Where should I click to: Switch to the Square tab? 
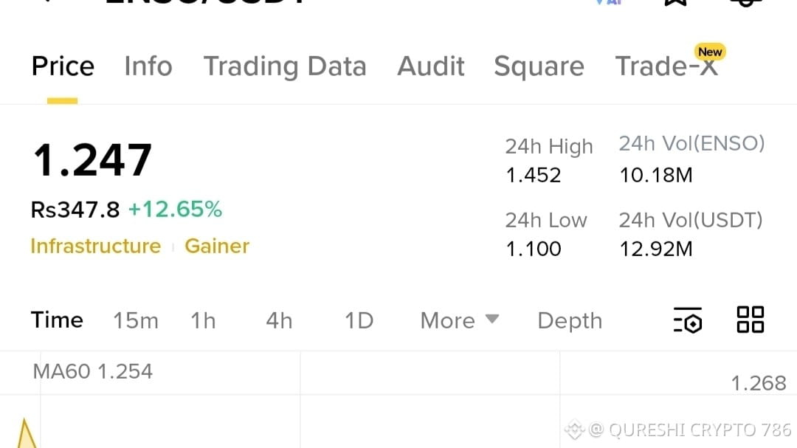(539, 66)
